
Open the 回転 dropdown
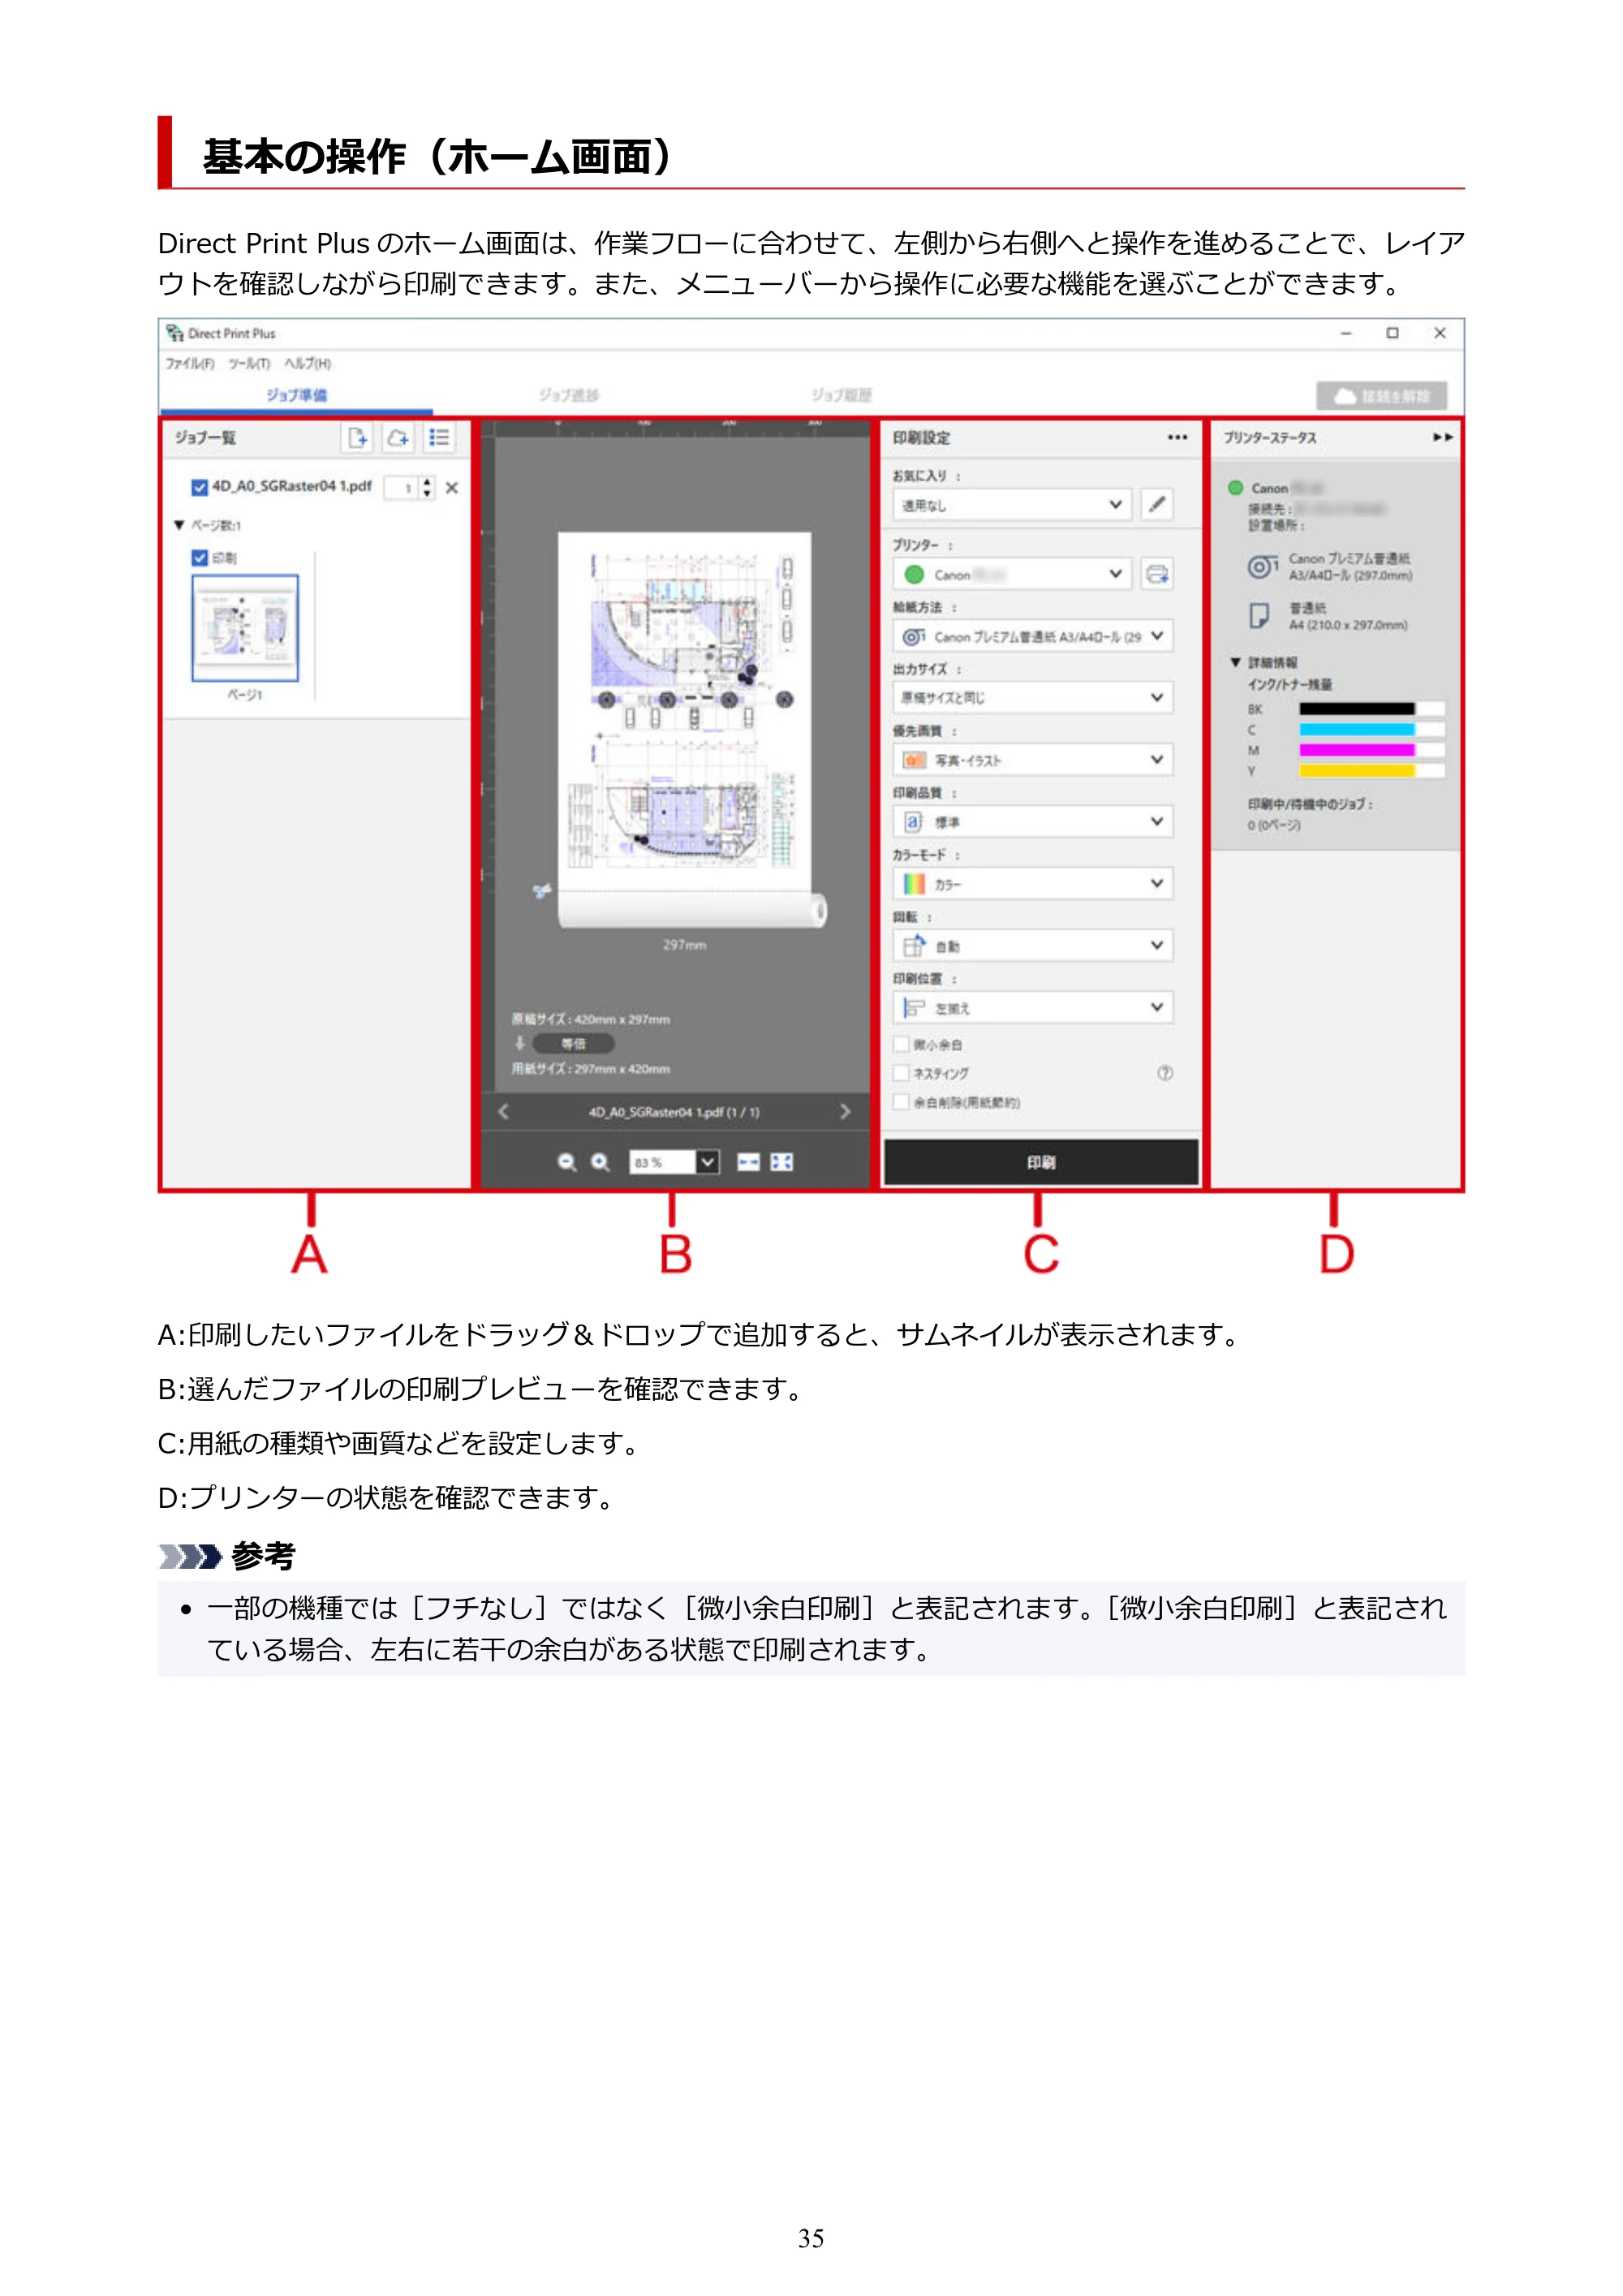pyautogui.click(x=1033, y=946)
